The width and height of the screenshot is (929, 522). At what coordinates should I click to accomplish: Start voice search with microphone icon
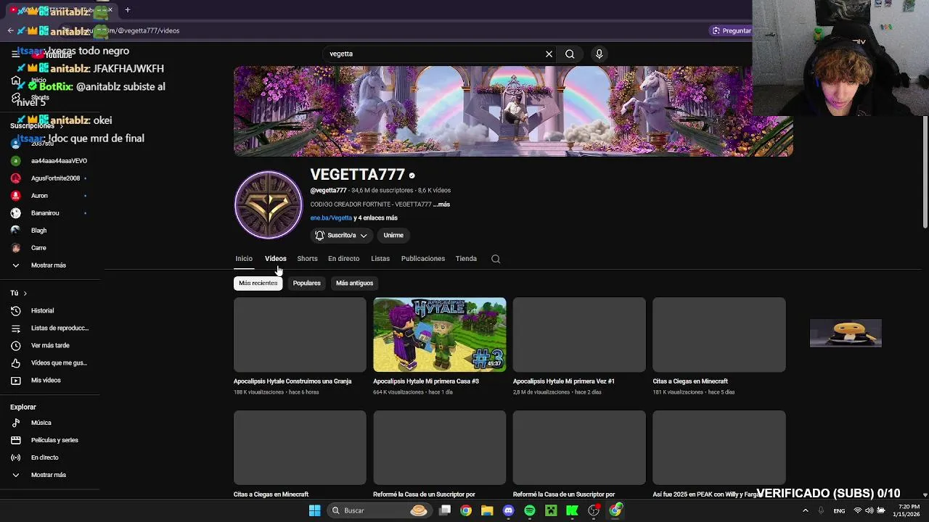pos(599,54)
